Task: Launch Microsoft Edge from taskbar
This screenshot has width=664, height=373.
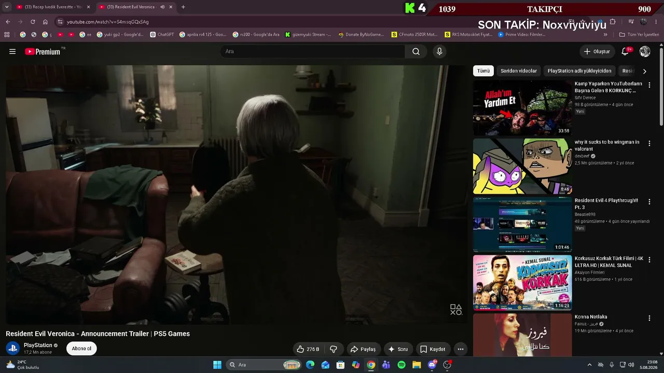Action: click(310, 365)
